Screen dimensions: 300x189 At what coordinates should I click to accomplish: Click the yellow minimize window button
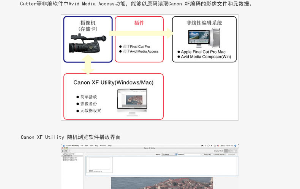pyautogui.click(x=65, y=148)
